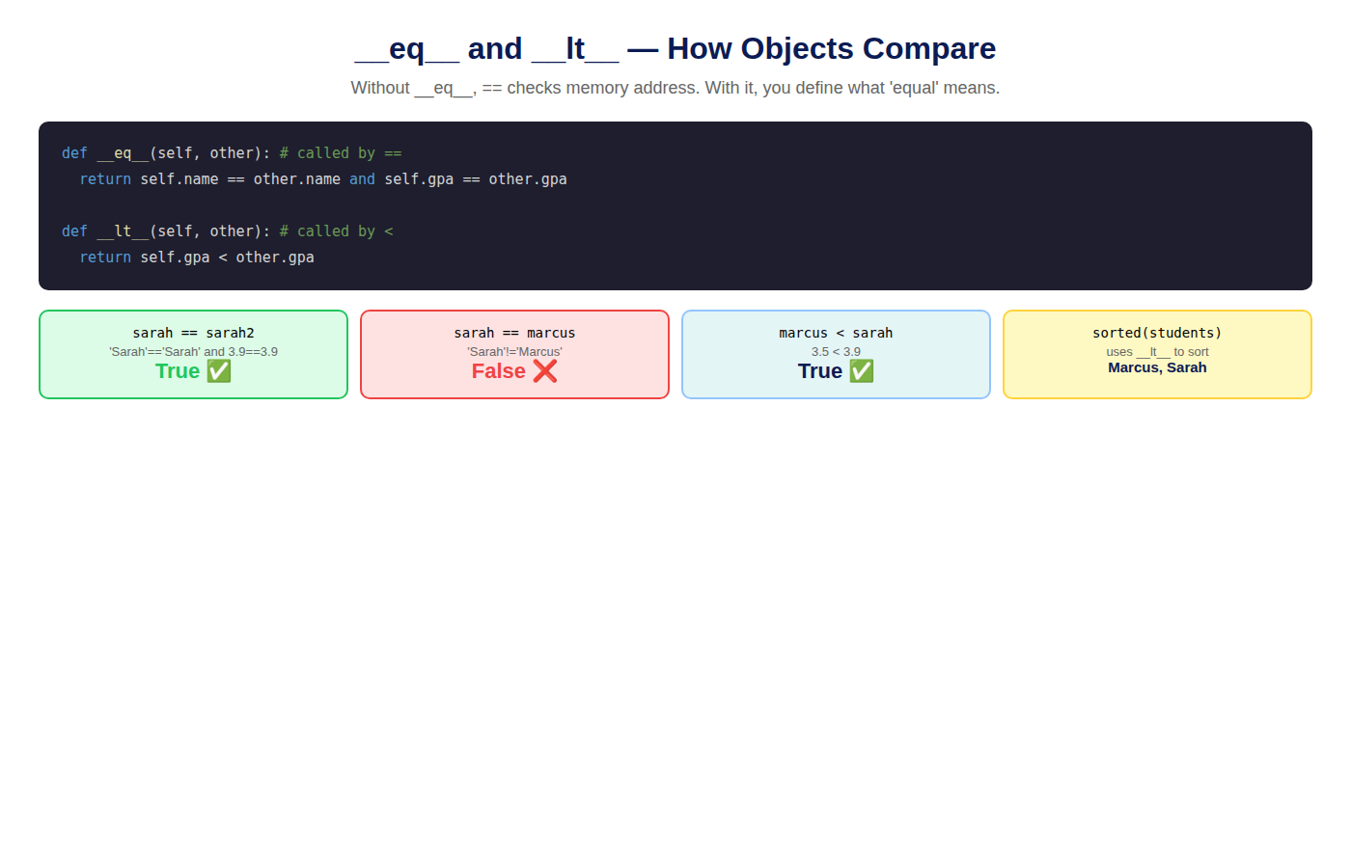Screen dimensions: 1351x868
Task: Click the '# called by ==' comment
Action: click(x=341, y=153)
